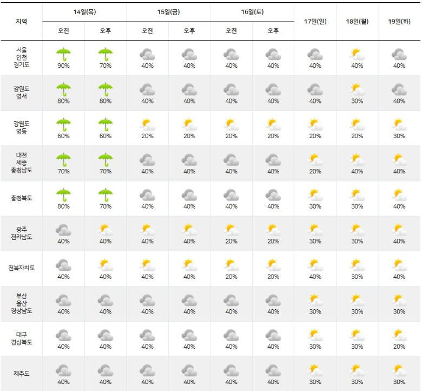Select 부산 울산 경상남도 sunny icon for 17일(일)

315,300
